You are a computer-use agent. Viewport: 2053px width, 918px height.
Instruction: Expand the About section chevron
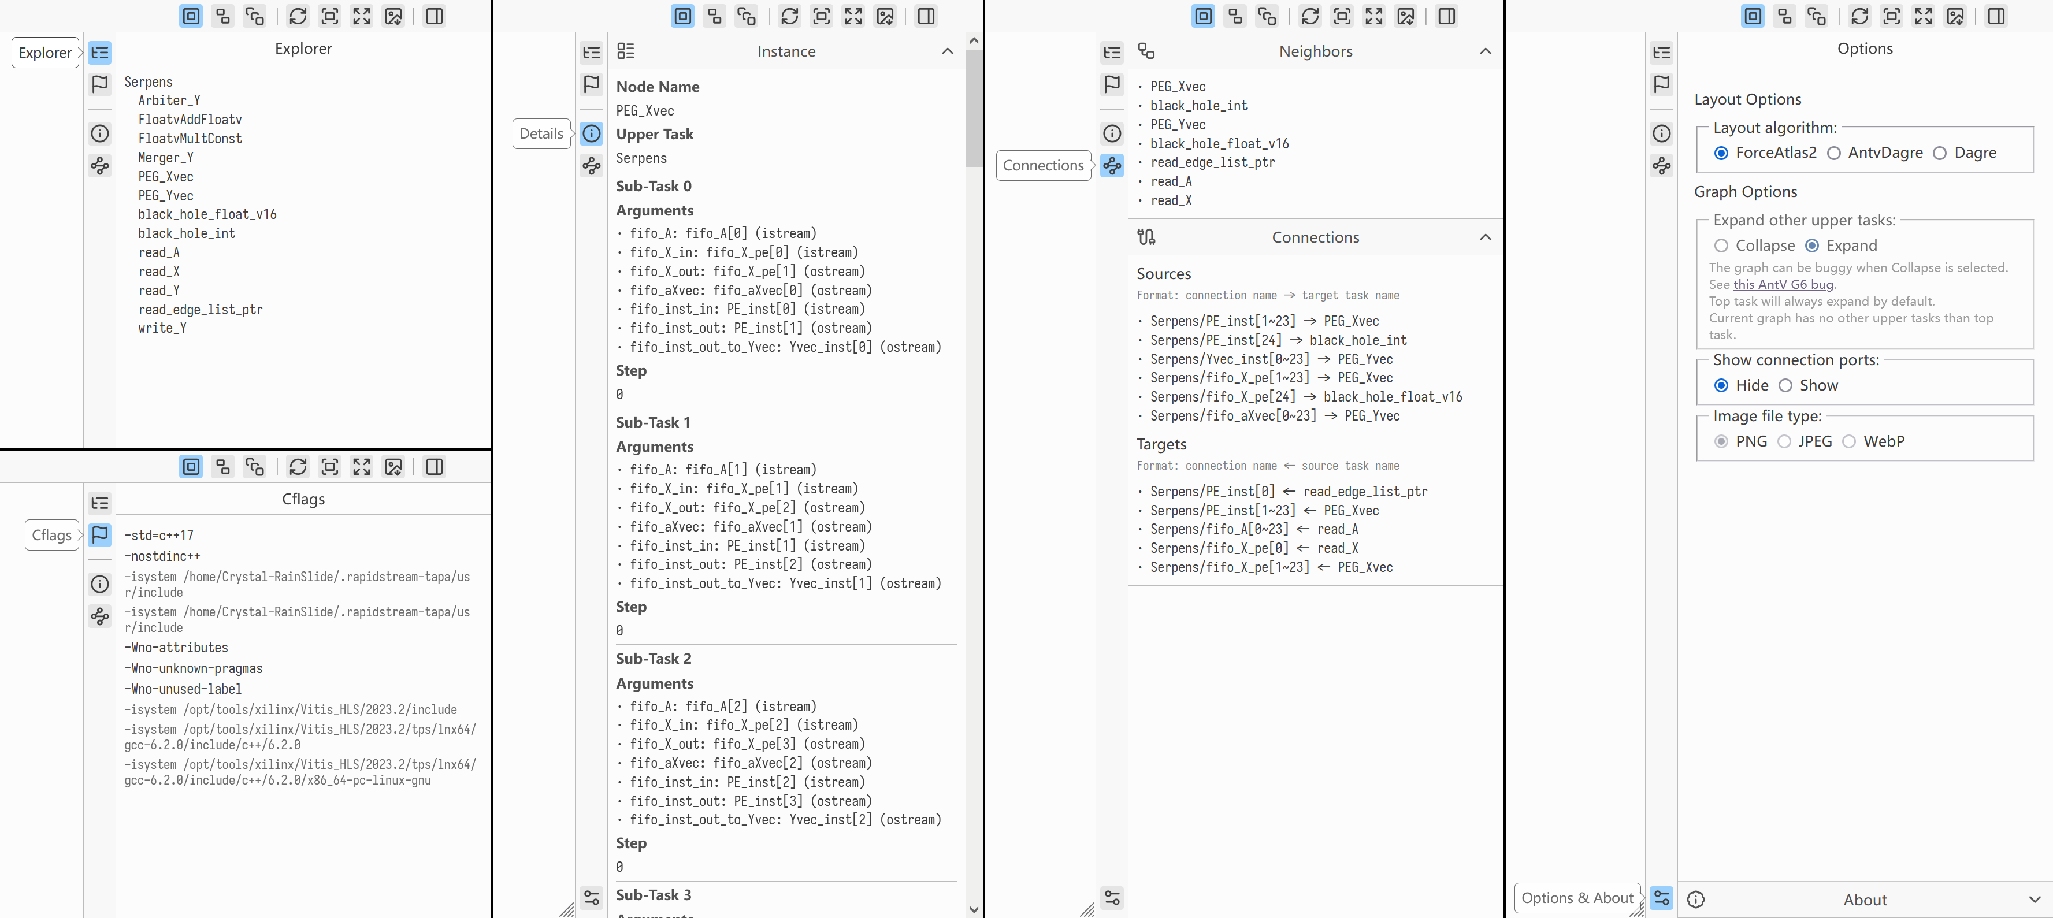[2035, 900]
